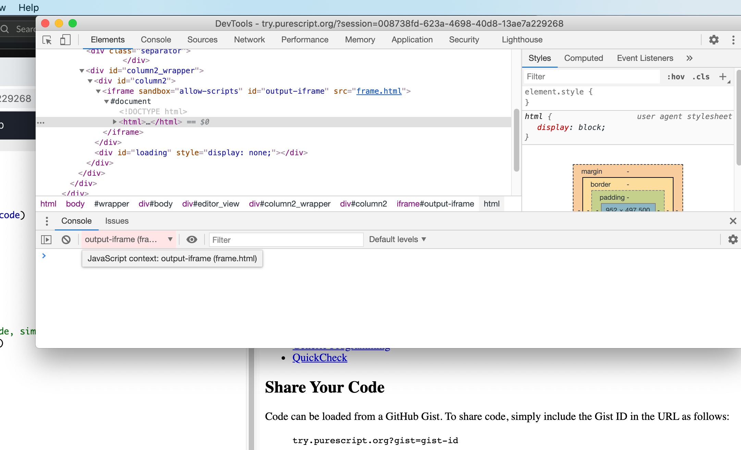Select the div#column2 breadcrumb

363,204
